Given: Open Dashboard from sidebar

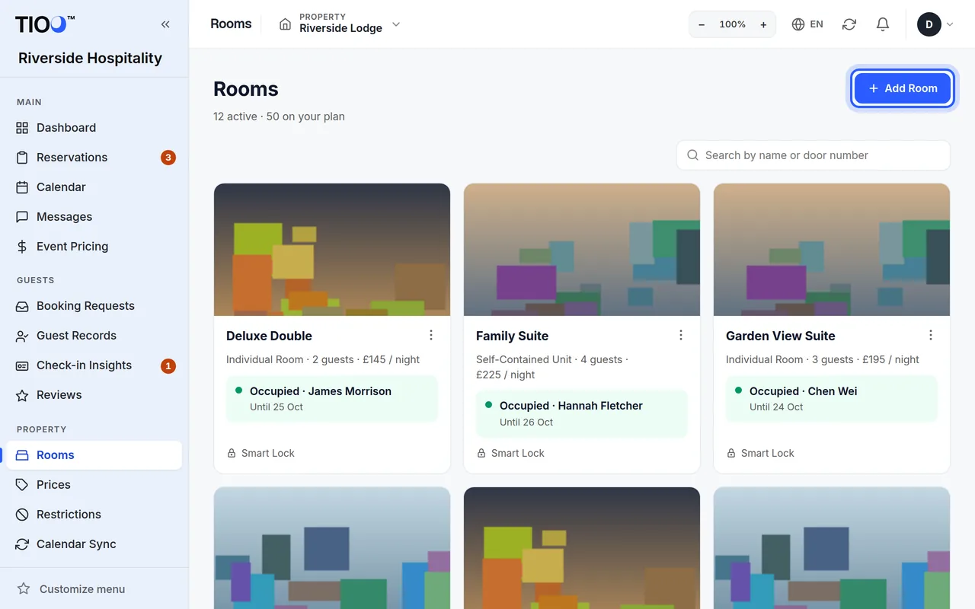Looking at the screenshot, I should click(94, 128).
